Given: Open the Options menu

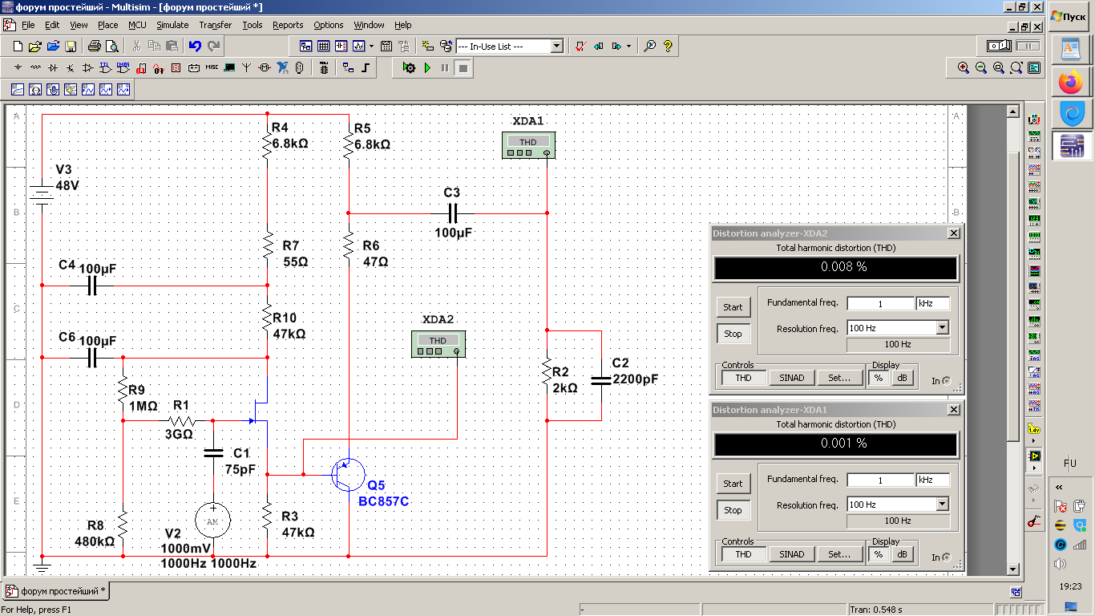Looking at the screenshot, I should [329, 25].
